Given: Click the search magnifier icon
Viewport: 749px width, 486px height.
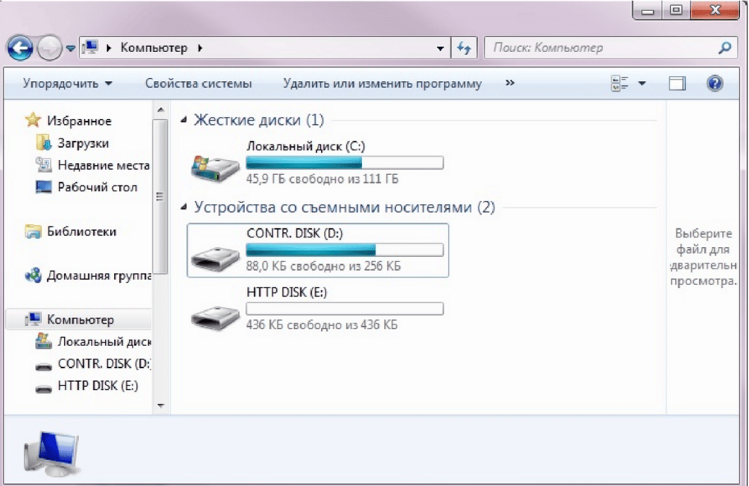Looking at the screenshot, I should pos(724,48).
